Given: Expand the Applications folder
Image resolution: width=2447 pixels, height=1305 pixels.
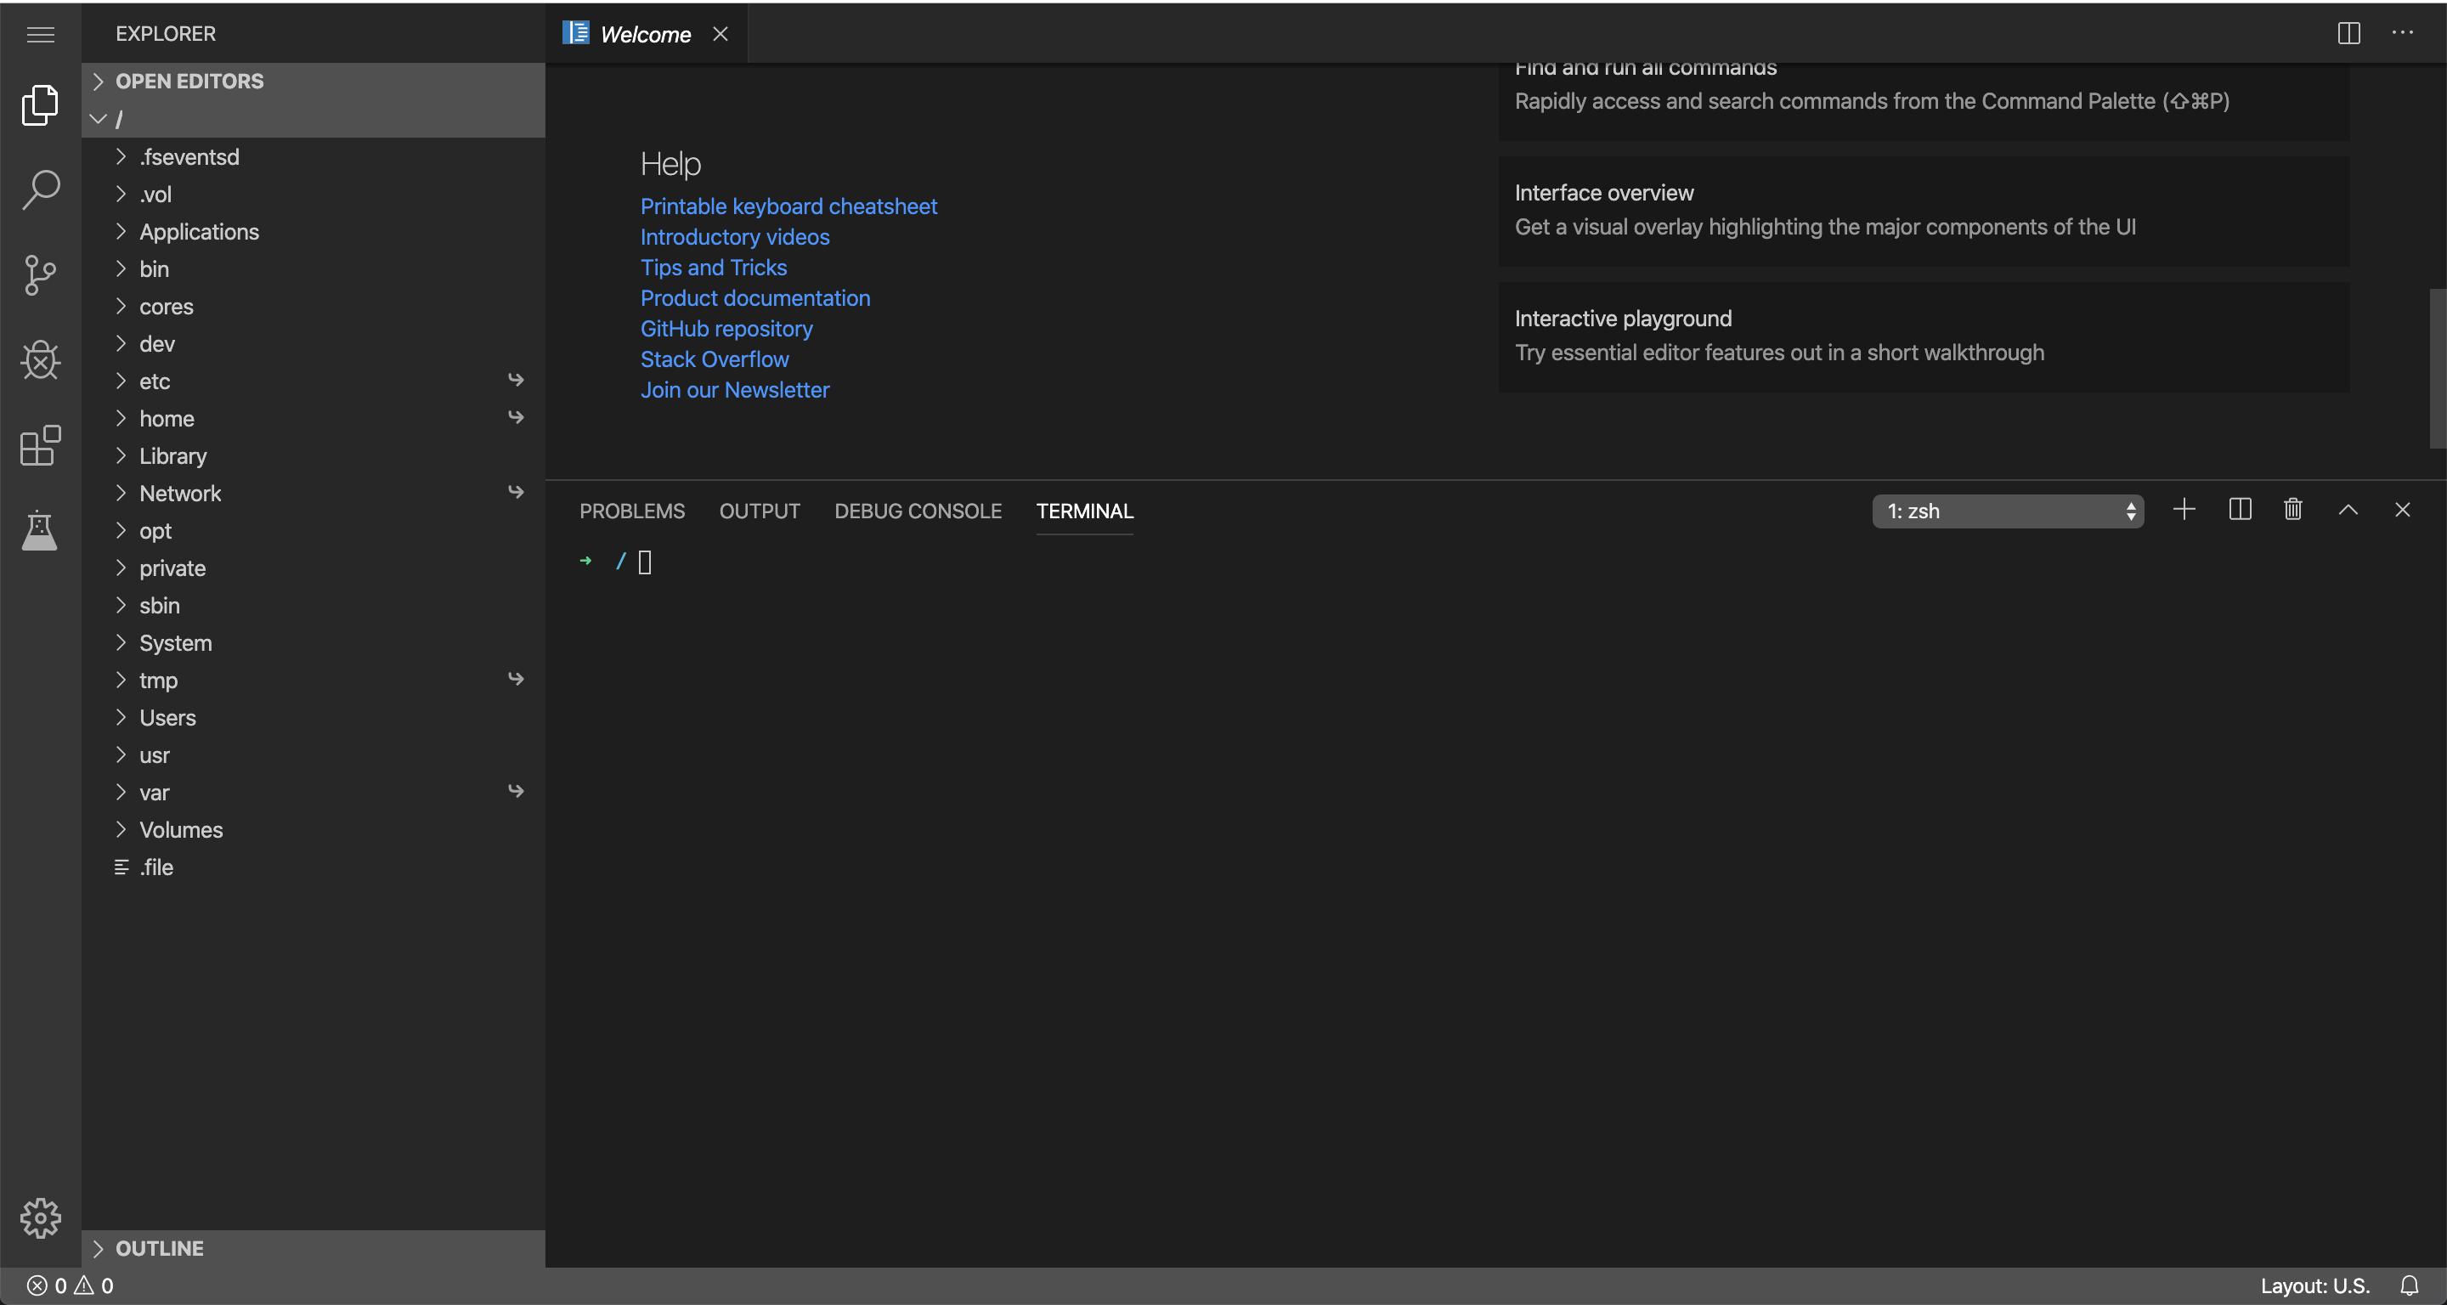Looking at the screenshot, I should pos(314,232).
